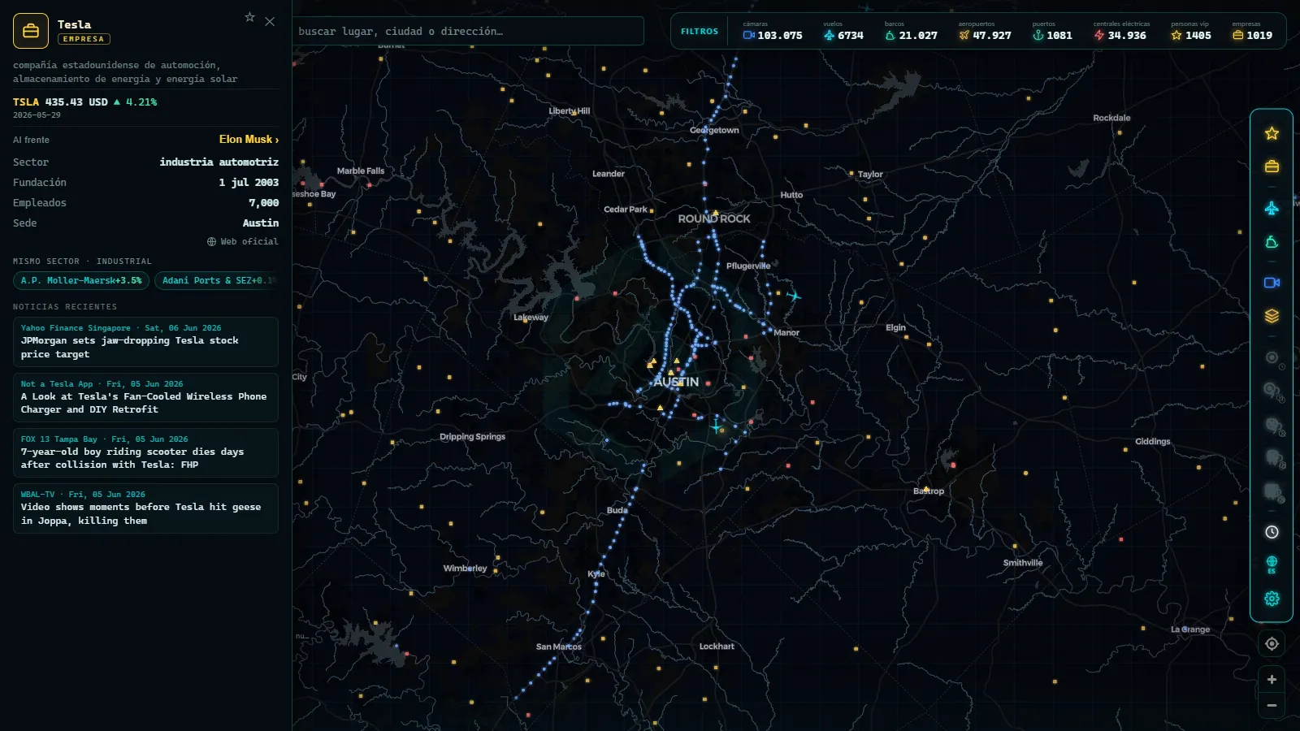The width and height of the screenshot is (1300, 731).
Task: Select aeropuertos filter showing 47.927
Action: [x=985, y=31]
